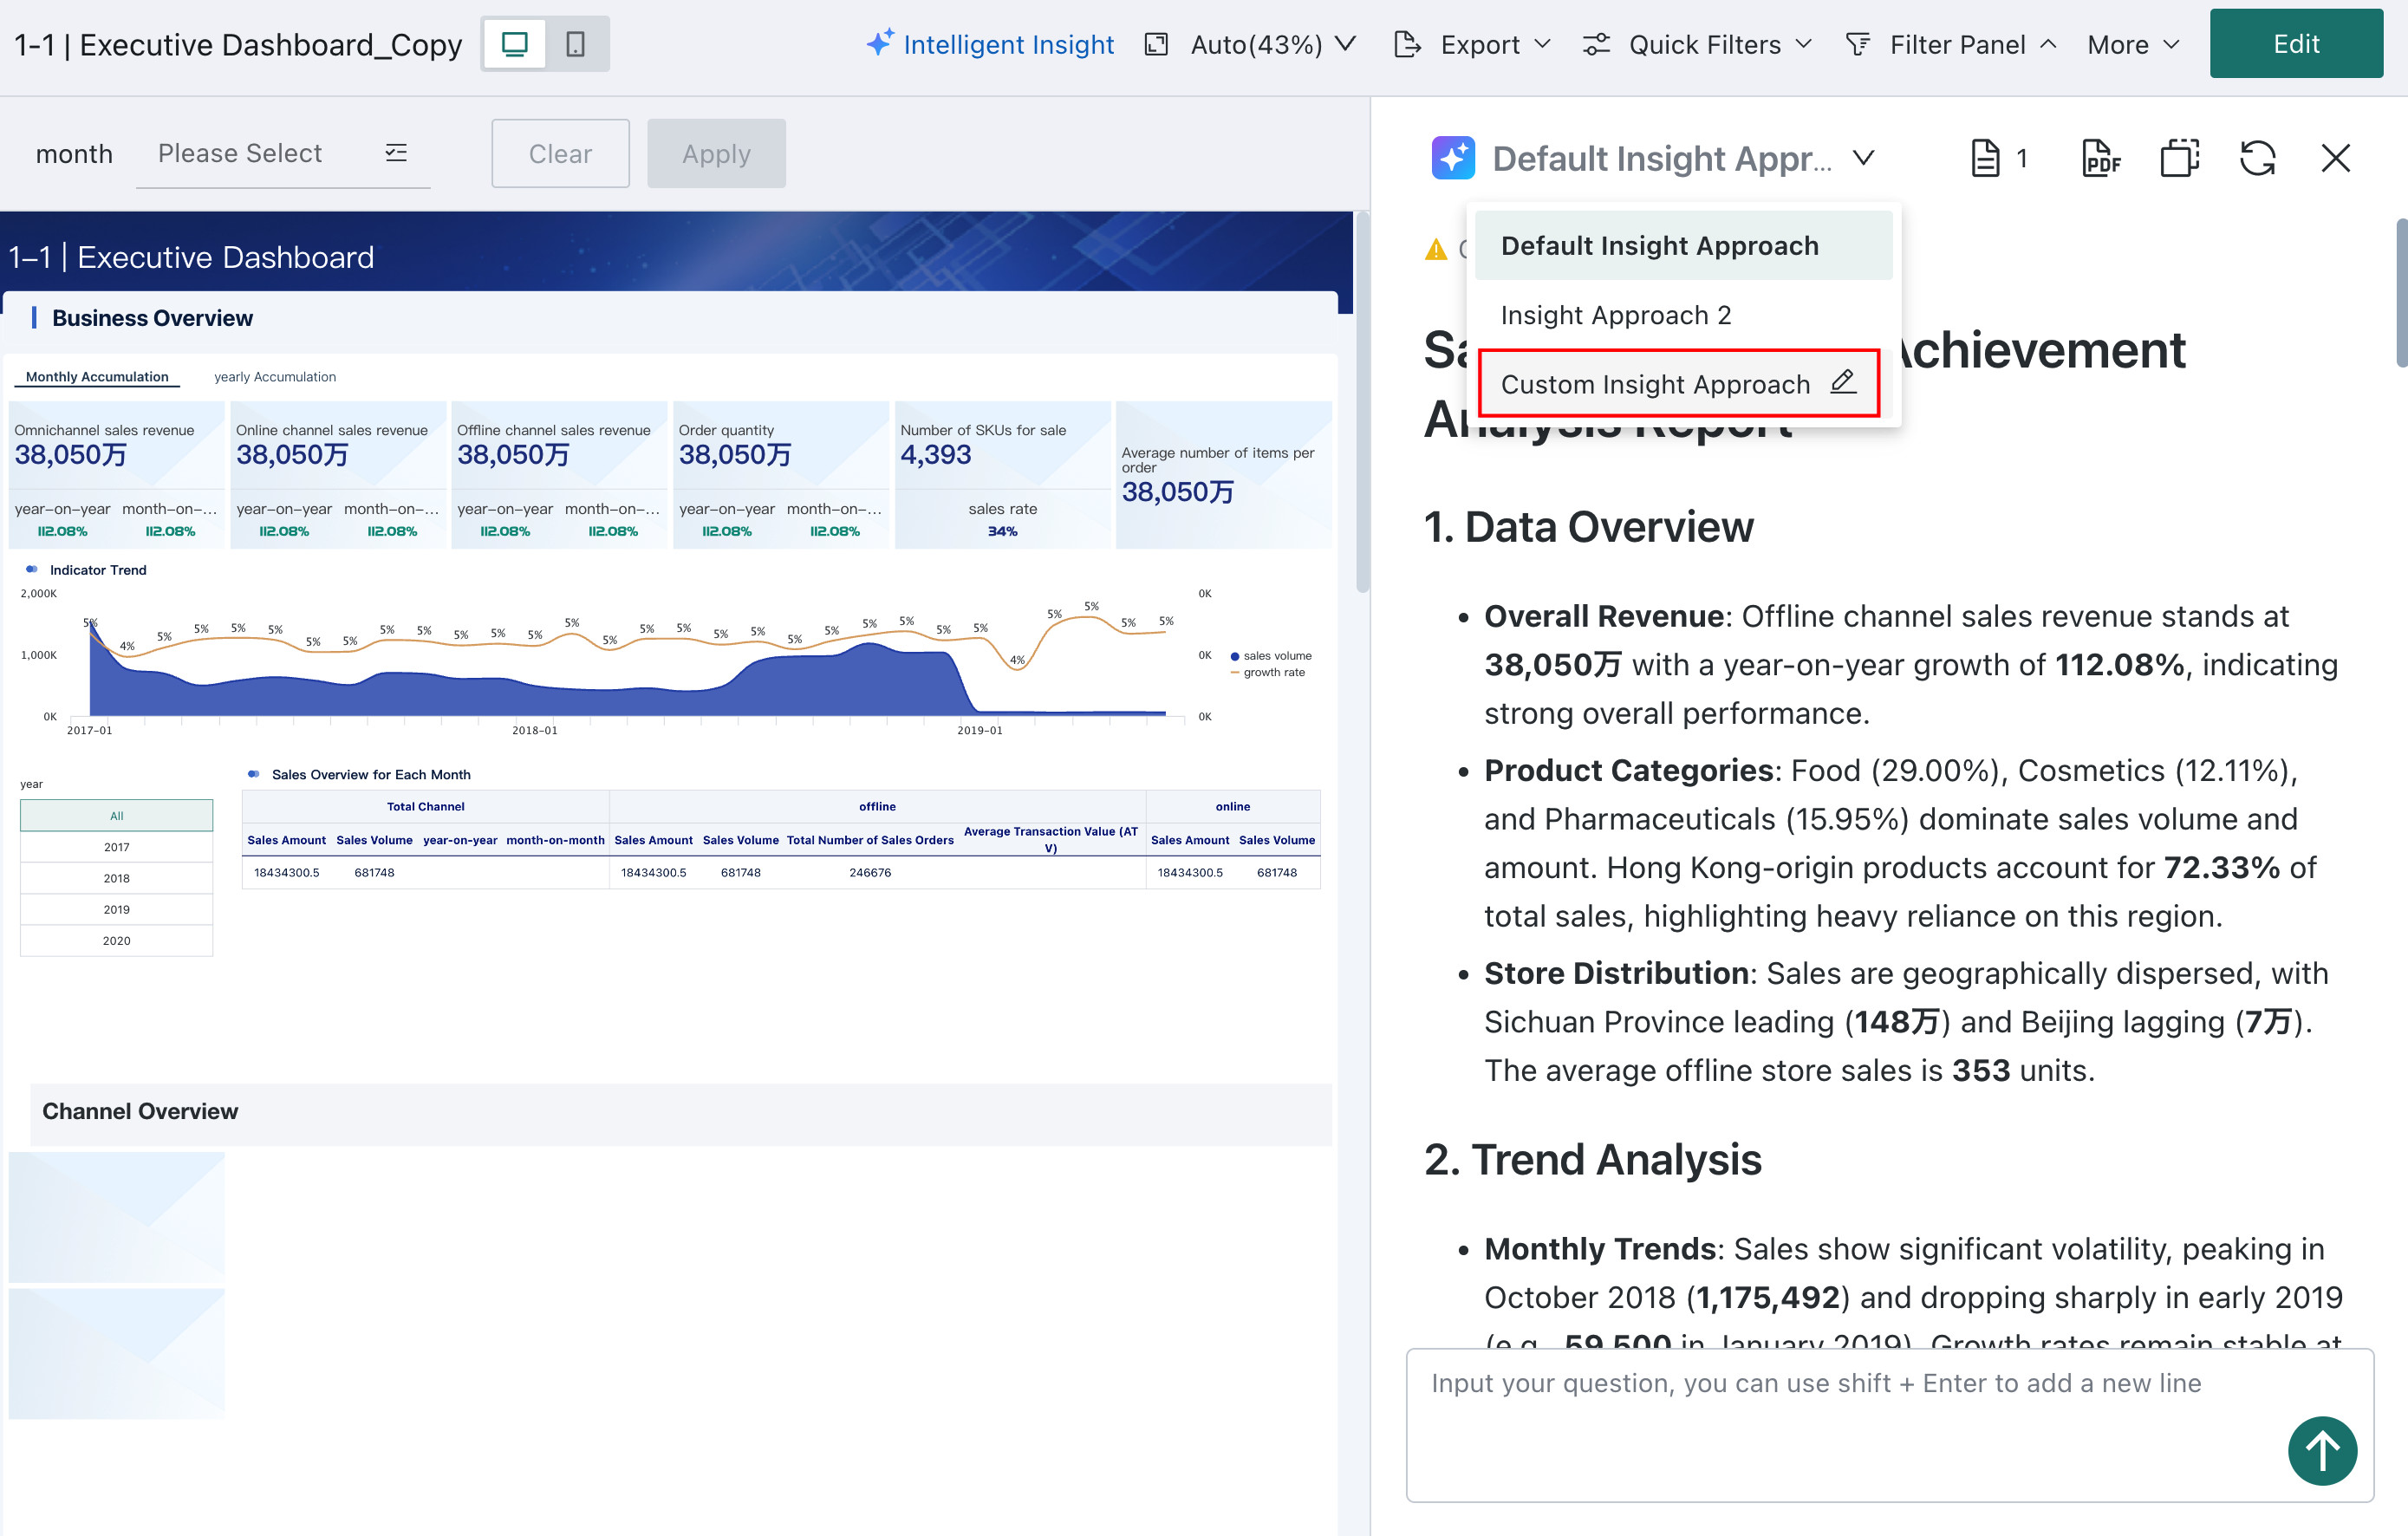
Task: Select 2019 in the year list
Action: coord(117,908)
